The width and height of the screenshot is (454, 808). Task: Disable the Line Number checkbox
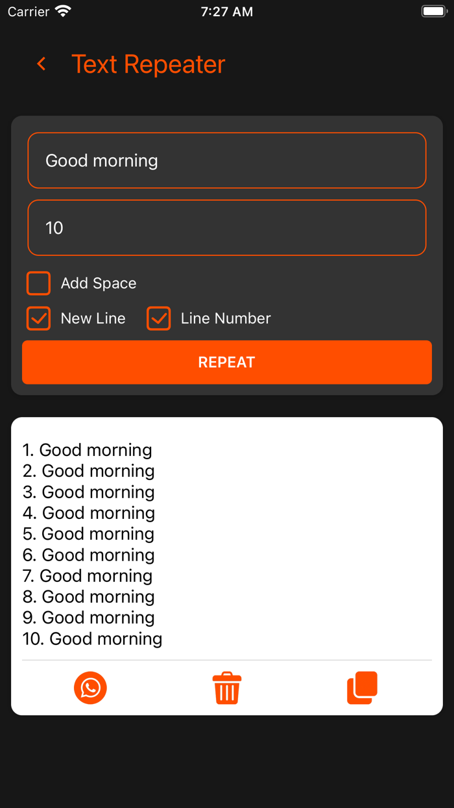coord(159,318)
